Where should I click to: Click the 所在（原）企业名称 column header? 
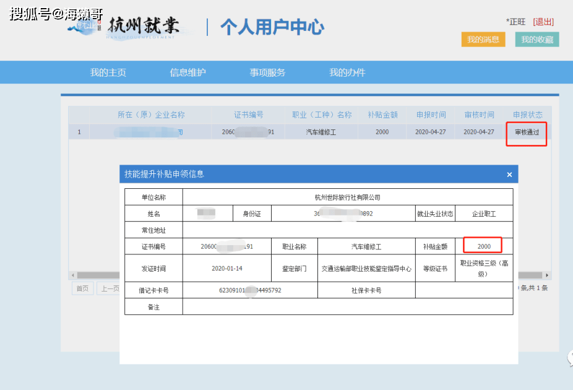(x=151, y=115)
